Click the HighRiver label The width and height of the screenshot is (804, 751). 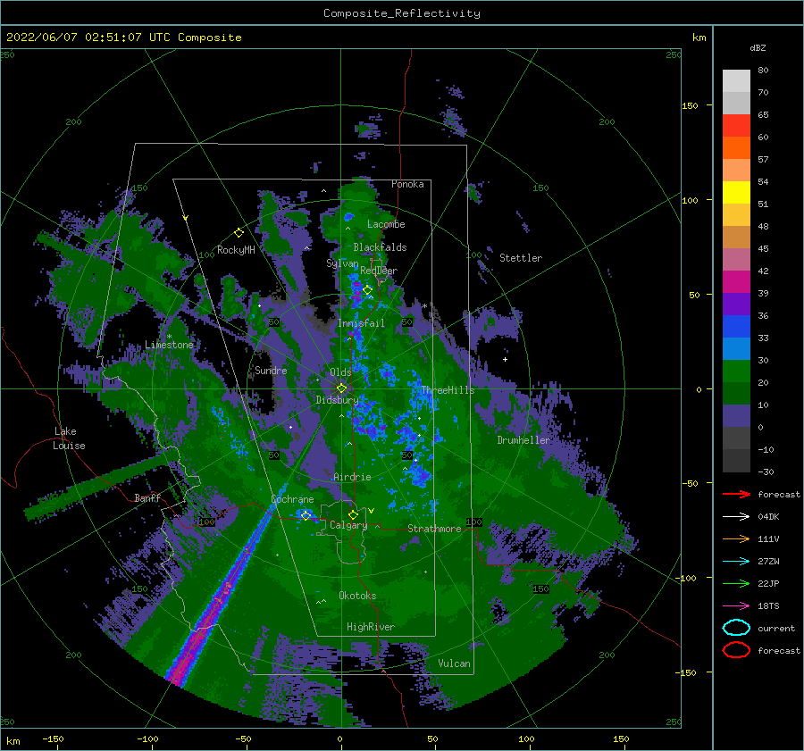(371, 627)
